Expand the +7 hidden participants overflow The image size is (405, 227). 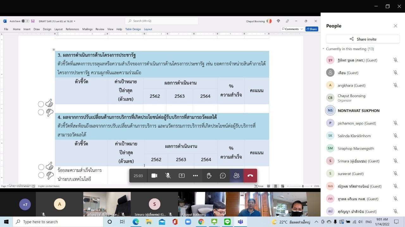(25, 204)
